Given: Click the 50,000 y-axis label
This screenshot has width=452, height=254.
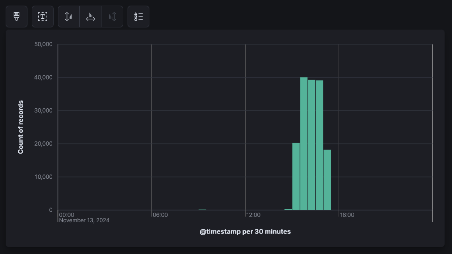Looking at the screenshot, I should pos(43,44).
